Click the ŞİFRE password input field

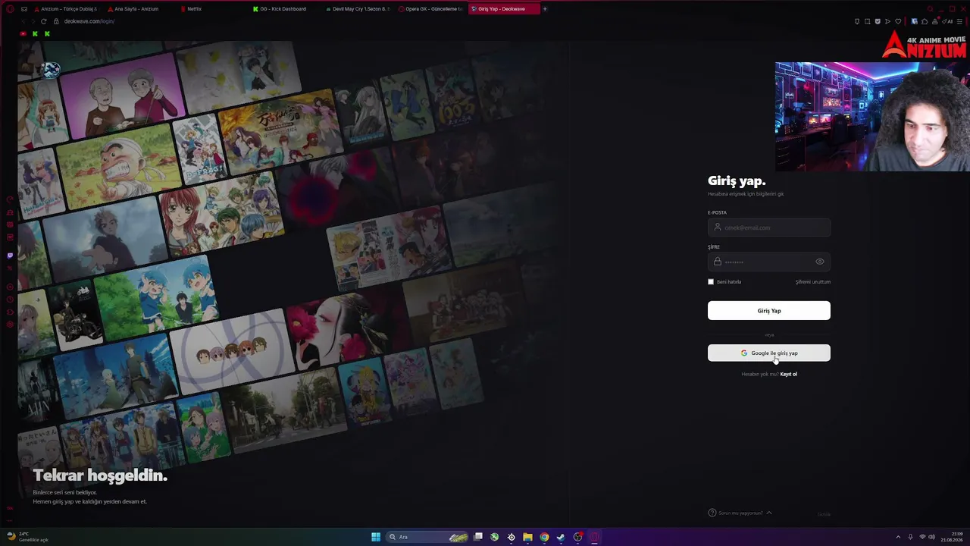pyautogui.click(x=769, y=262)
